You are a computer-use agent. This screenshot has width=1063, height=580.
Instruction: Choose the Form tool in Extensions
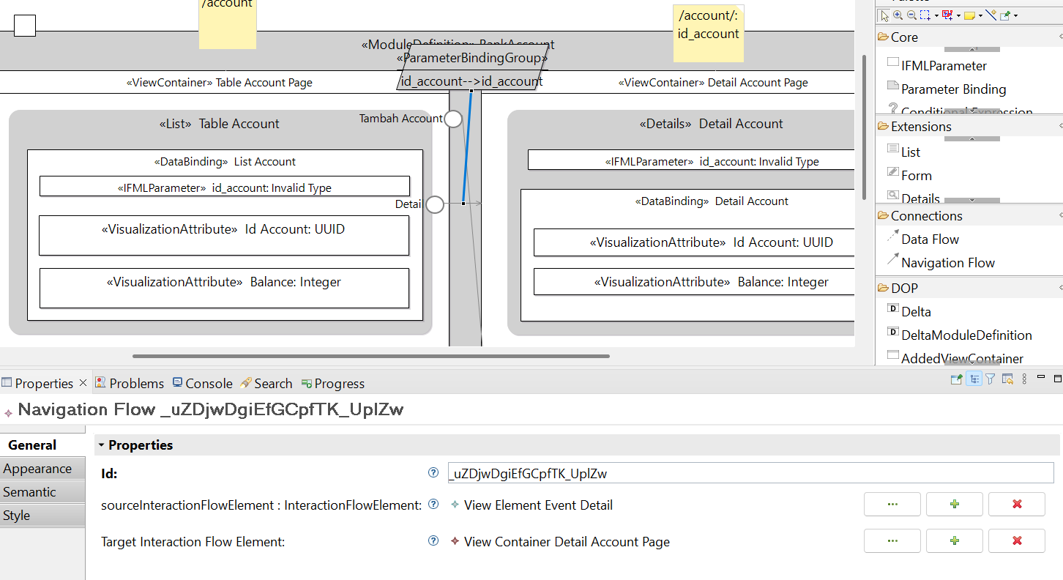click(x=909, y=175)
